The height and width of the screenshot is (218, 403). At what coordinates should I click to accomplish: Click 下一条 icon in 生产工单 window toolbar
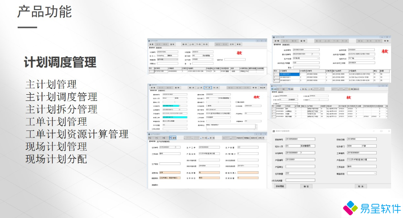click(203, 138)
